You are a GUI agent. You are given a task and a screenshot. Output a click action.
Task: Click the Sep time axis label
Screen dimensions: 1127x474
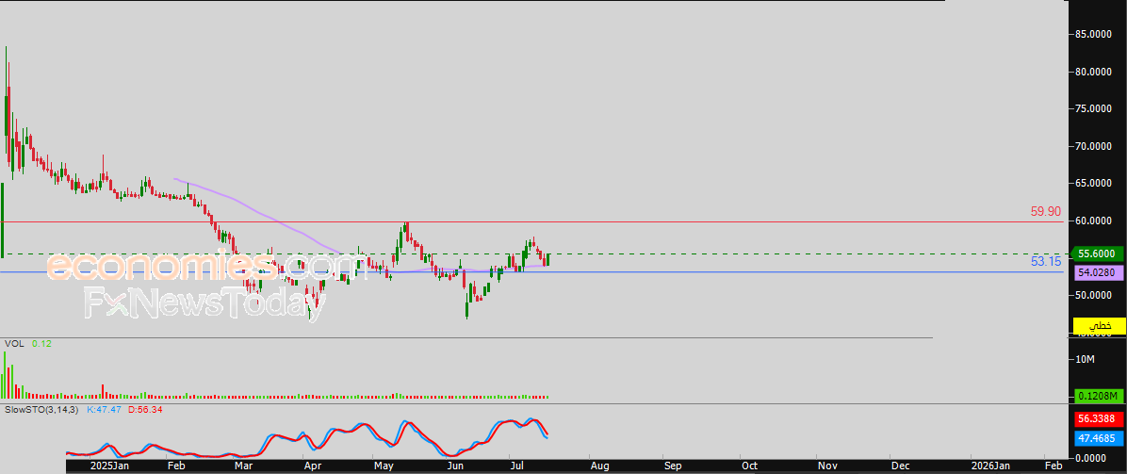673,466
